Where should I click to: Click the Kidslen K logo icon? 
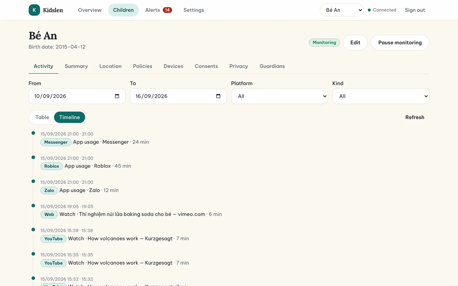click(x=34, y=10)
